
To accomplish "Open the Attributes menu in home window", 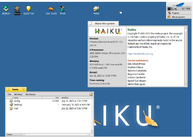I will 31,94.
